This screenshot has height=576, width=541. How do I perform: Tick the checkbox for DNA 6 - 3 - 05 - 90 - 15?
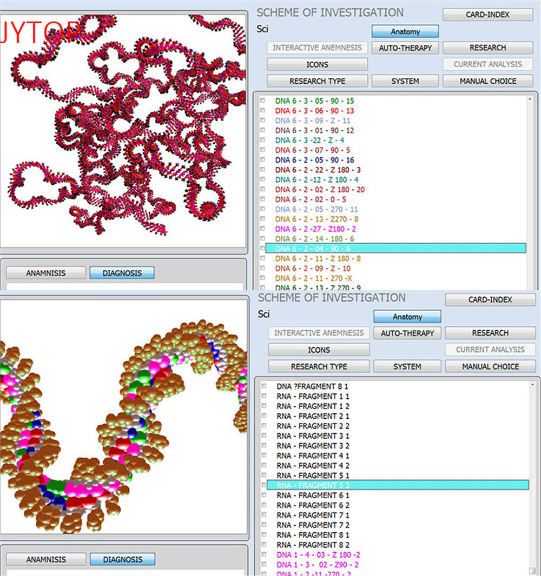point(263,101)
